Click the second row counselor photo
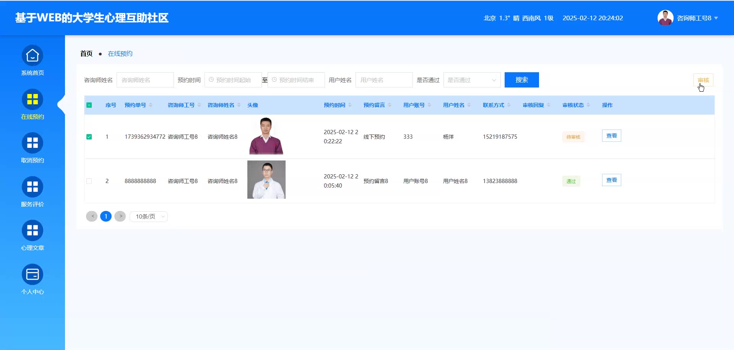 (266, 180)
